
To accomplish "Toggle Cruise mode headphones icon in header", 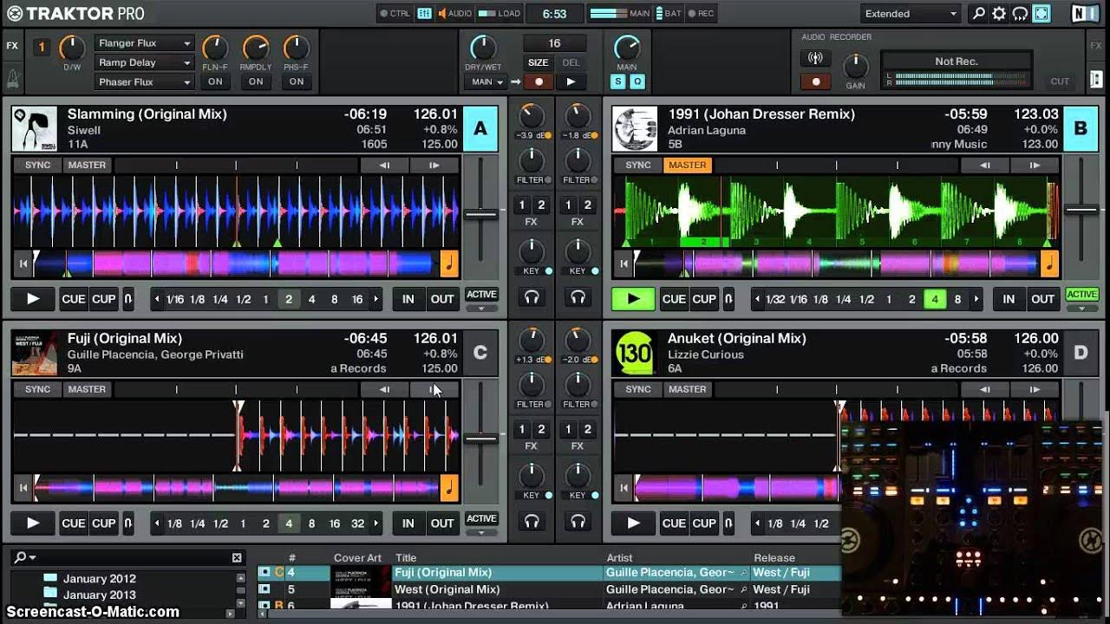I will coord(1020,13).
